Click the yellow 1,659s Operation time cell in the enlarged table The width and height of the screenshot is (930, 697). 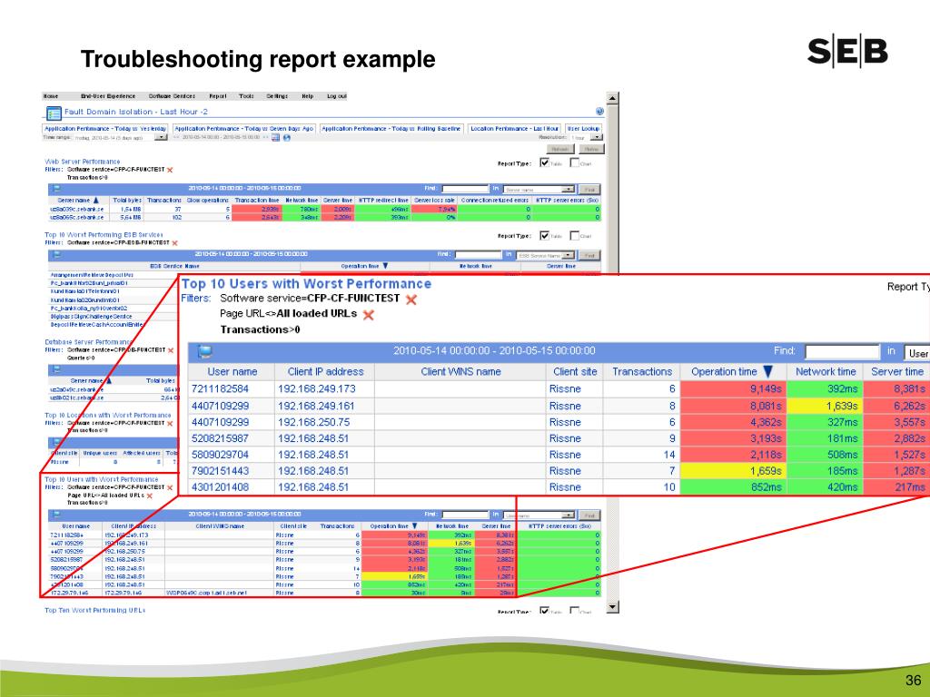[x=733, y=471]
